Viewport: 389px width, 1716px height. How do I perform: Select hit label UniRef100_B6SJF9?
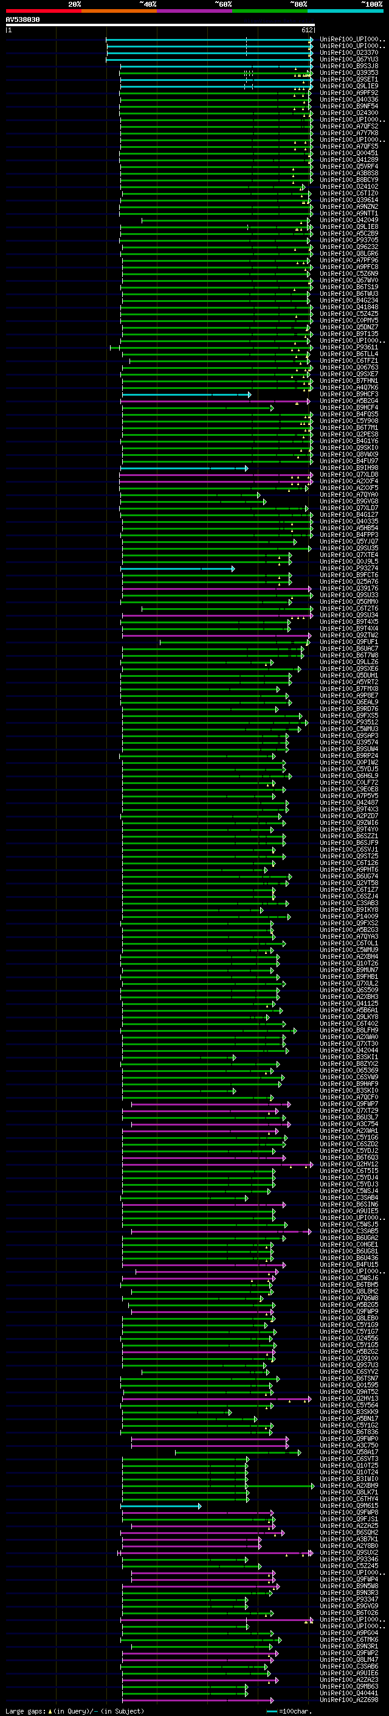pyautogui.click(x=349, y=842)
